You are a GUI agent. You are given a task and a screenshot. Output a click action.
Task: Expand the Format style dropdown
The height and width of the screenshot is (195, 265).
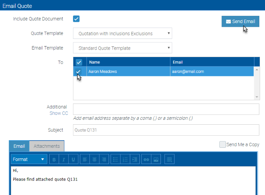[29, 159]
